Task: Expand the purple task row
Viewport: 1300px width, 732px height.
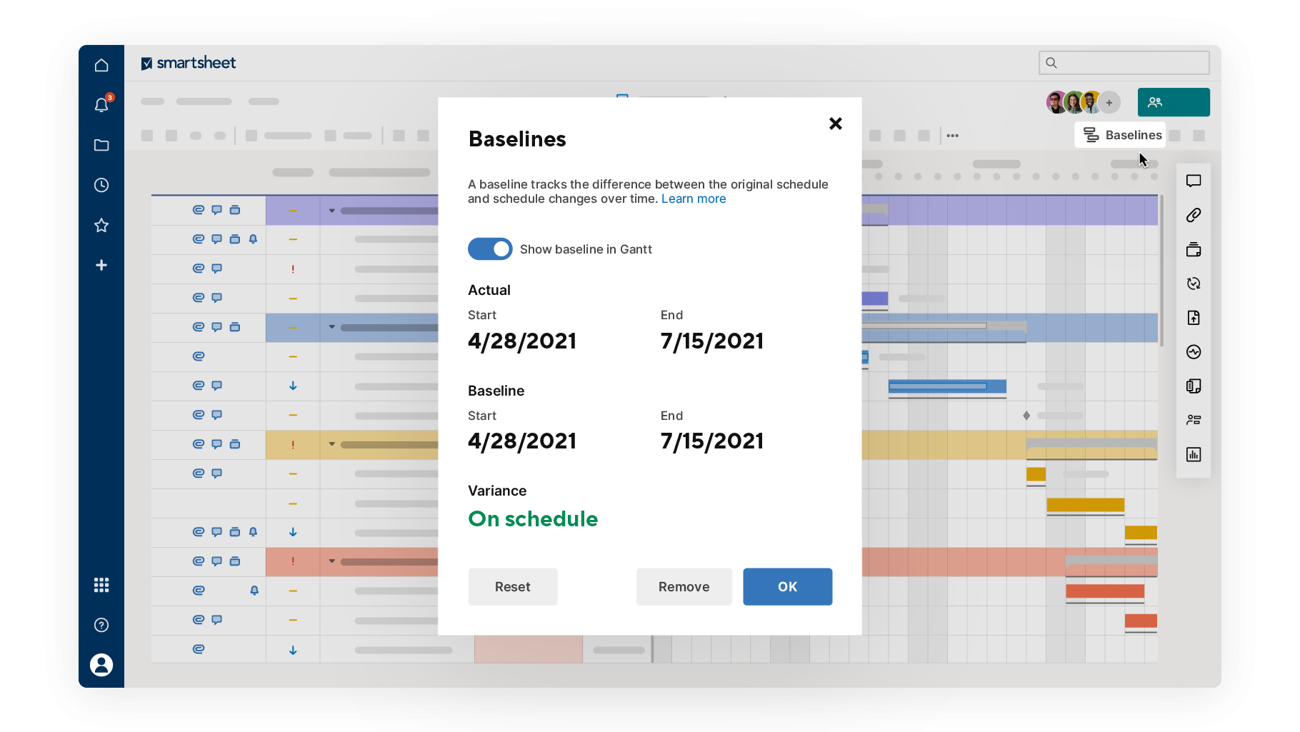Action: coord(331,210)
